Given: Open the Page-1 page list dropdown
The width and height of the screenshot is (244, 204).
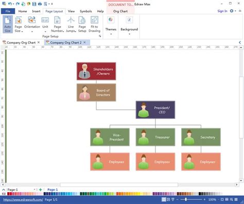Looking at the screenshot, I should [x=34, y=190].
